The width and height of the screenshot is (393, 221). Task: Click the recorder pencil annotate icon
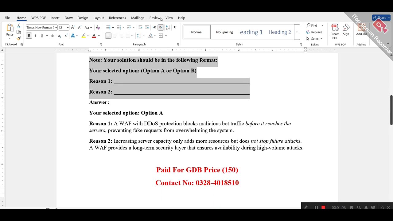coord(306,207)
